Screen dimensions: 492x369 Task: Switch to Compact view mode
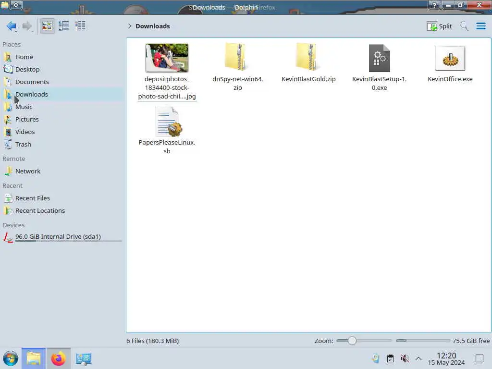[x=64, y=26]
